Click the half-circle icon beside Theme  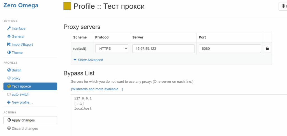pos(9,52)
